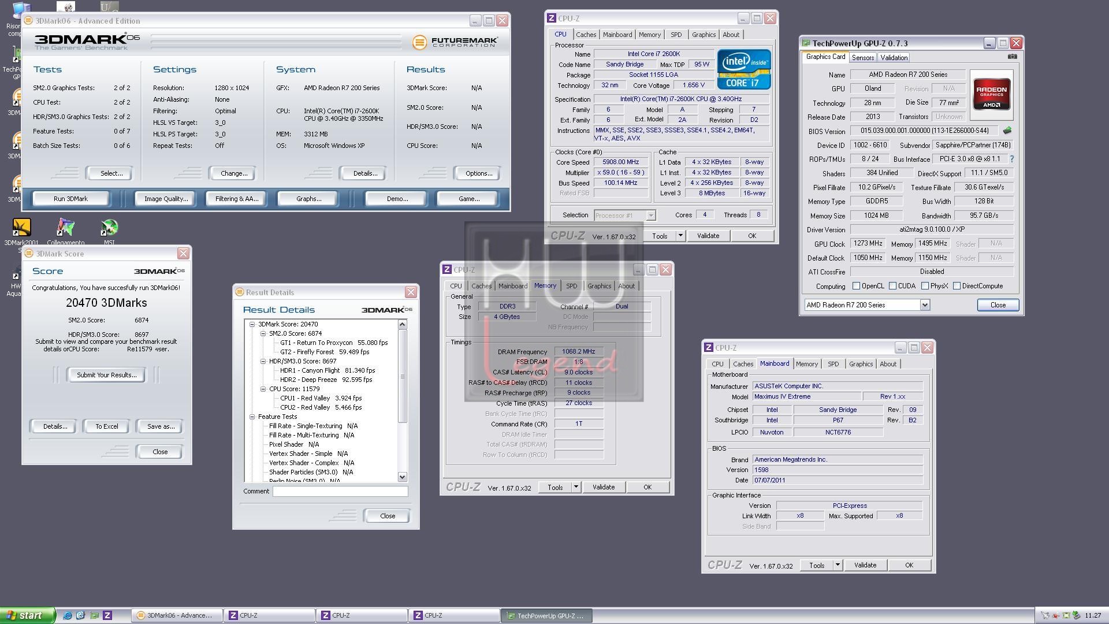The width and height of the screenshot is (1109, 624).
Task: Click the To Excel button
Action: coord(107,426)
